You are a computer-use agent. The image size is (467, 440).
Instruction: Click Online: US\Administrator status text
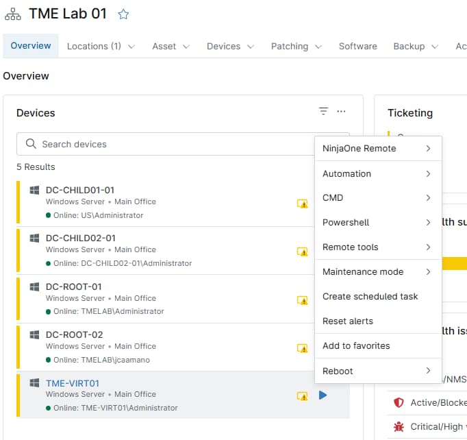point(99,215)
